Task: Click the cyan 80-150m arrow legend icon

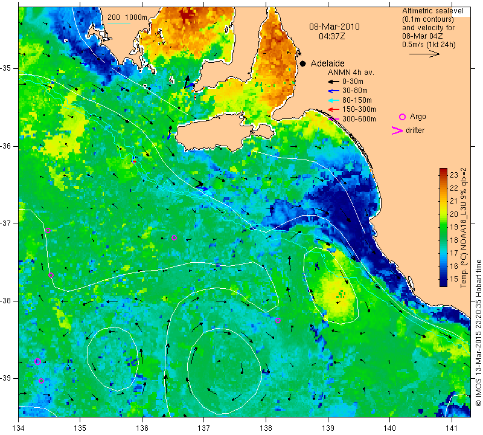Action: coord(334,100)
